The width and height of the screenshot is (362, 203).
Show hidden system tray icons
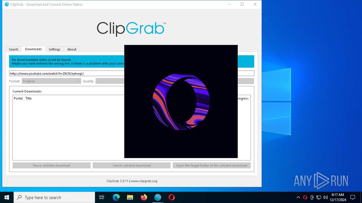pyautogui.click(x=298, y=197)
